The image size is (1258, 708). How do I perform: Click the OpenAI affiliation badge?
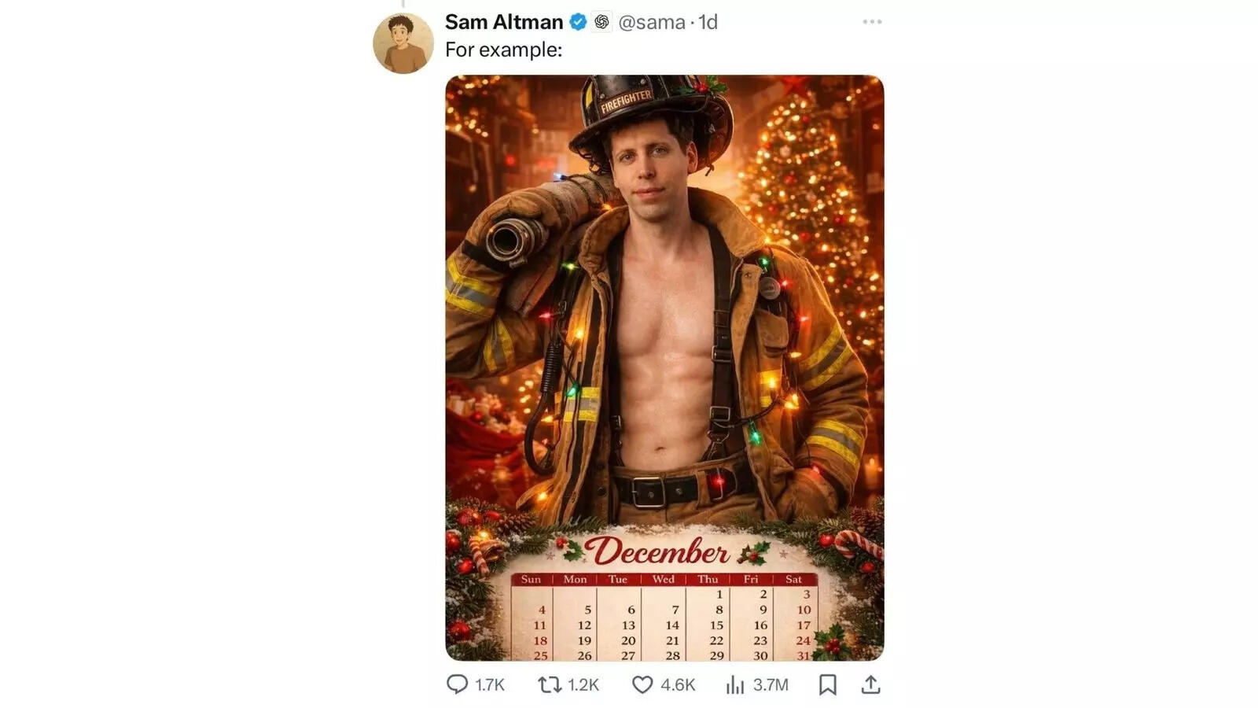click(x=601, y=22)
